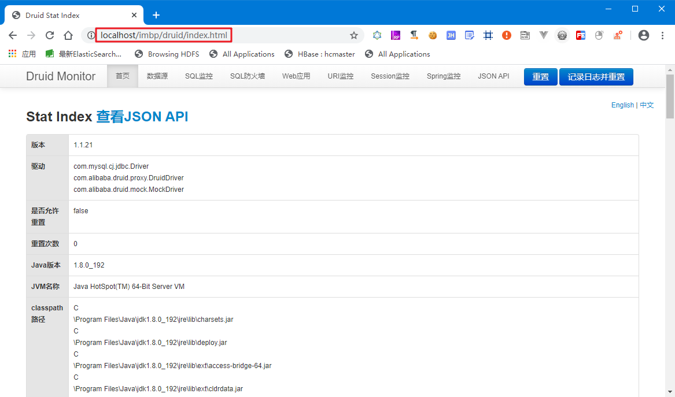Open Chrome's three-dot menu
Image resolution: width=675 pixels, height=397 pixels.
coord(662,35)
